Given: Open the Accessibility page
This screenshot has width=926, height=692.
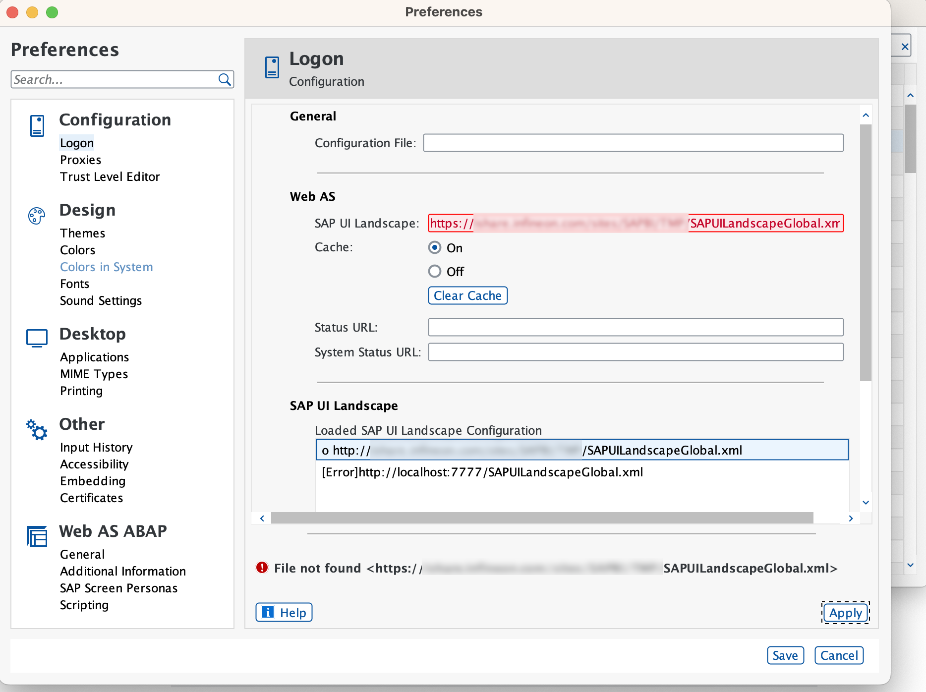Looking at the screenshot, I should click(94, 464).
